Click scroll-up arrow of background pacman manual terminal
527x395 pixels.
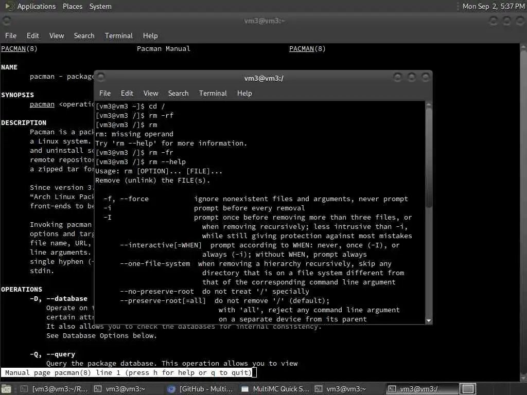click(x=523, y=48)
